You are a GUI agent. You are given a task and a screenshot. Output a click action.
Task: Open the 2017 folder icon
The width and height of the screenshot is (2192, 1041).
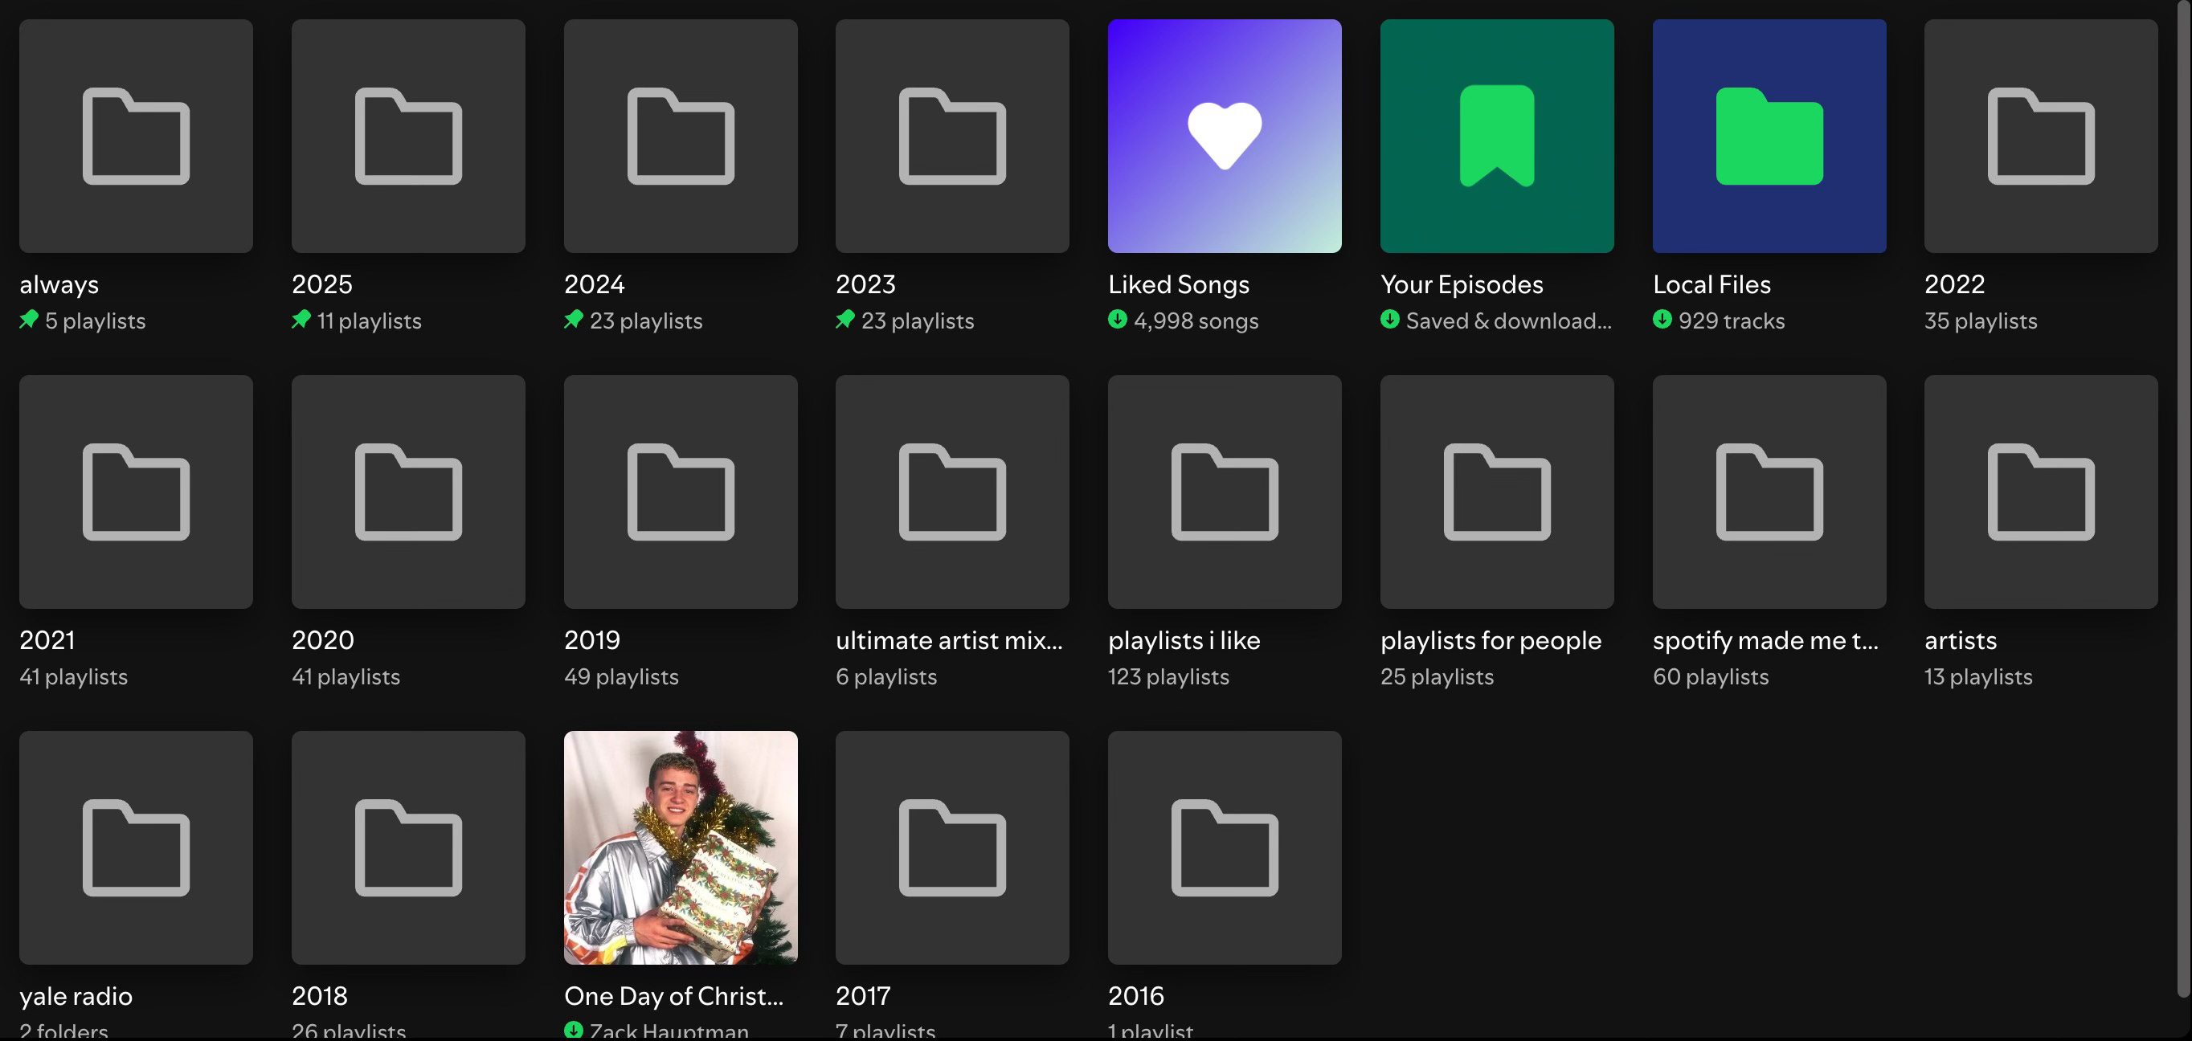952,847
